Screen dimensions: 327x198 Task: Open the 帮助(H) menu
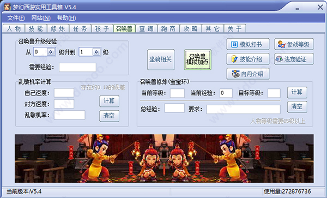66,18
